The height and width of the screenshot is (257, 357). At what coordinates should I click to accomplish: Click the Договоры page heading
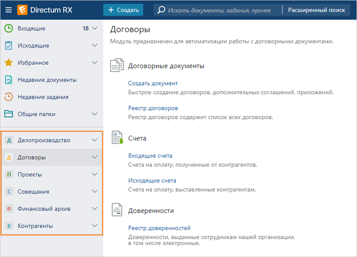click(x=130, y=29)
